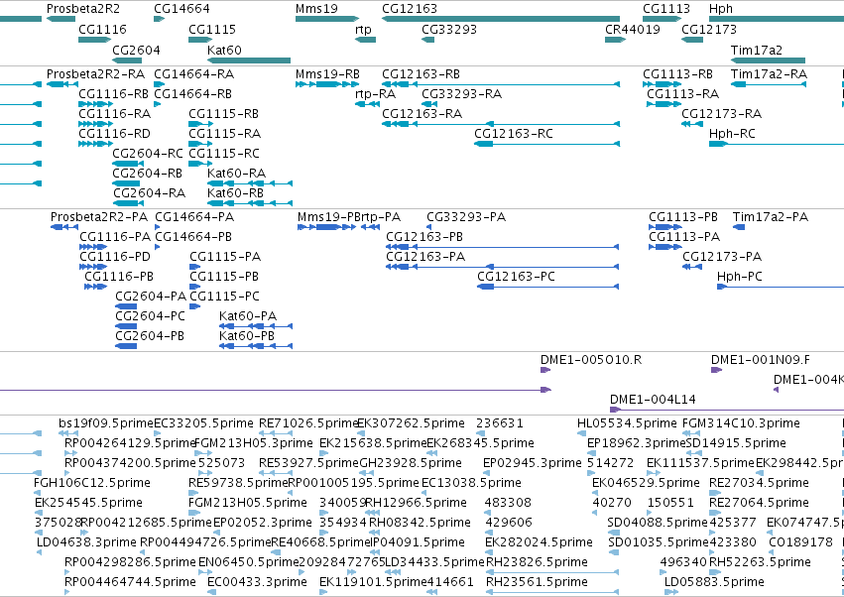
Task: Click the Hph-PC protein label
Action: 740,276
